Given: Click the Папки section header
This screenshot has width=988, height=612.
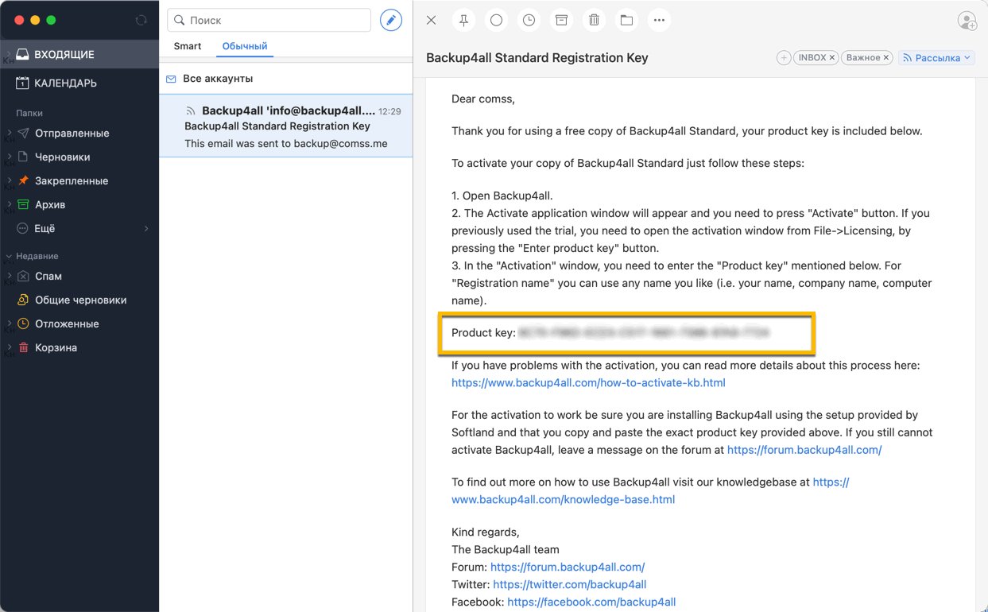Looking at the screenshot, I should coord(29,113).
